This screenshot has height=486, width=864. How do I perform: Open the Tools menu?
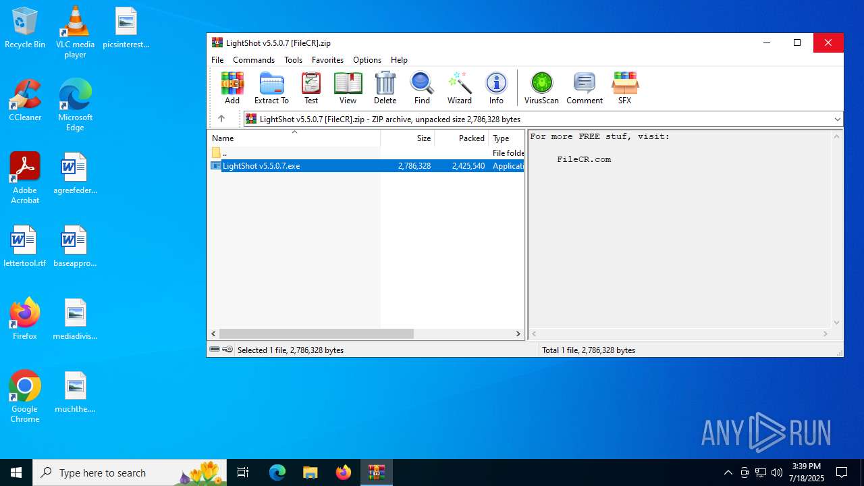pos(293,60)
